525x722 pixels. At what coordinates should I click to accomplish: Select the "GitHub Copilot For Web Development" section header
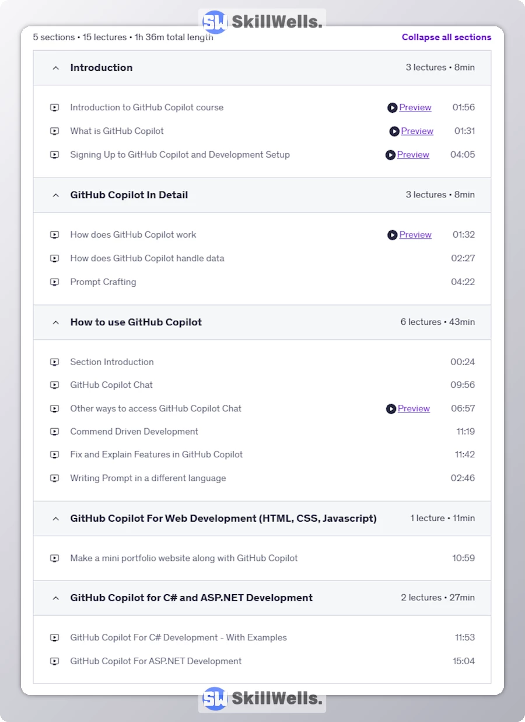click(x=223, y=518)
